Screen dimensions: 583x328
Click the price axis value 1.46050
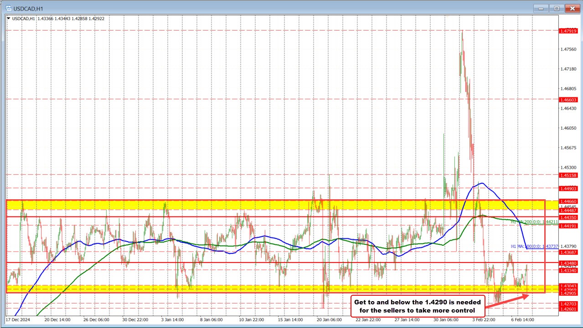click(568, 128)
